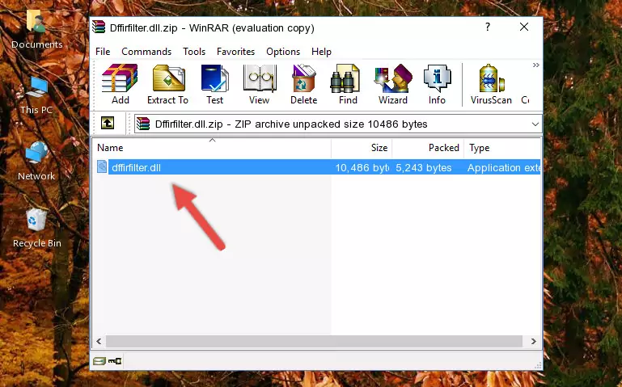
Task: Go up one folder level
Action: (x=108, y=123)
